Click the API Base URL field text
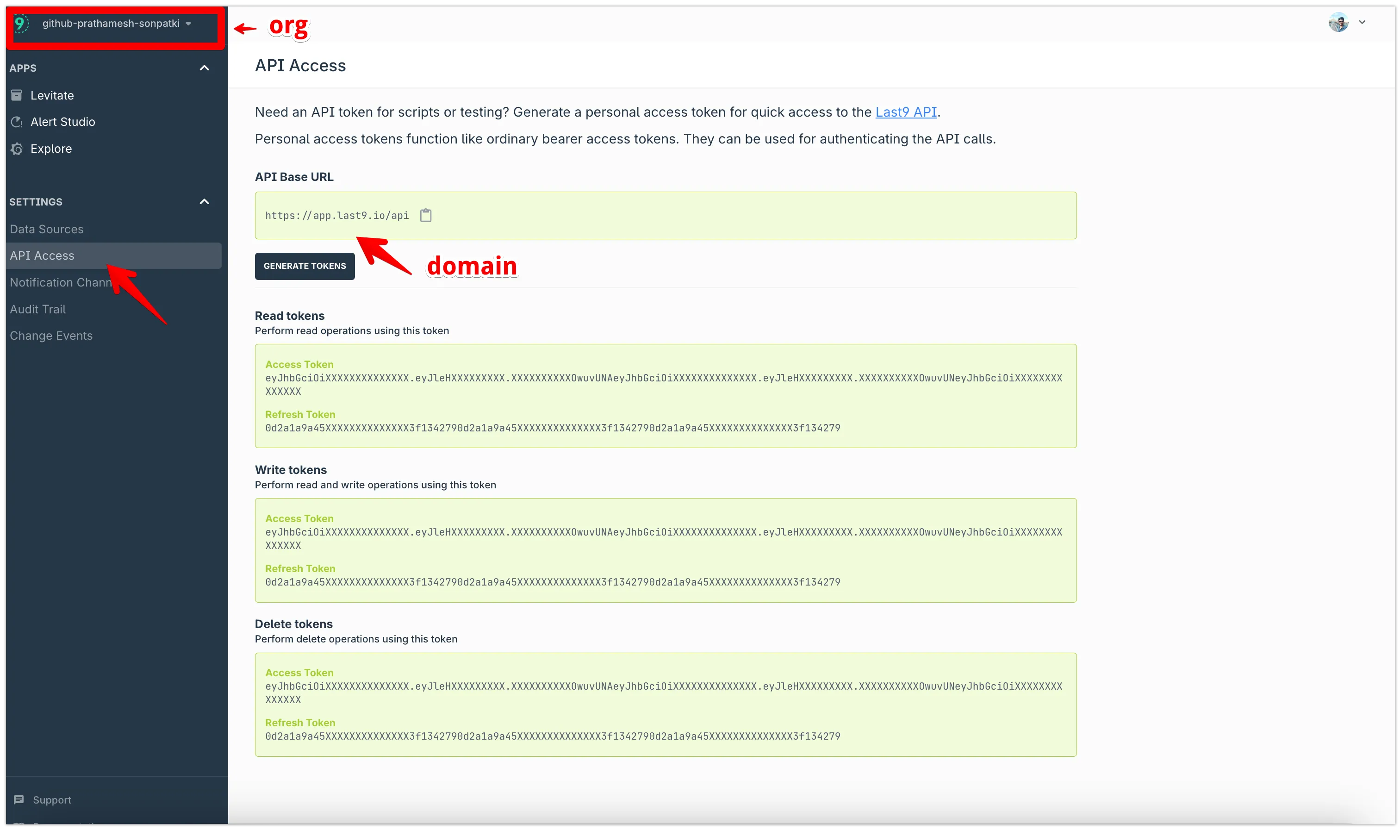1400x829 pixels. tap(337, 216)
